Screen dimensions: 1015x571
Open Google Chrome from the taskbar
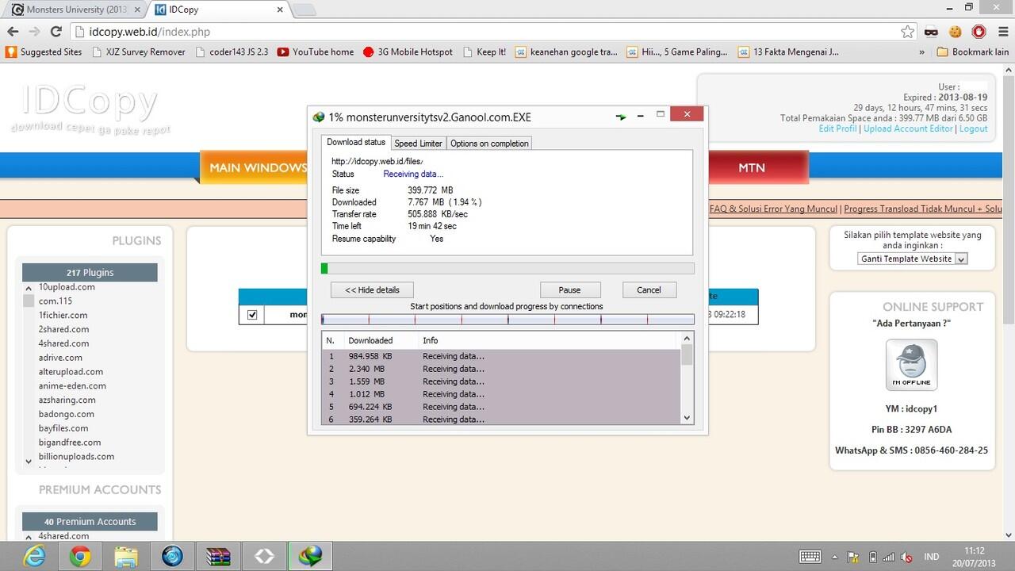[80, 556]
